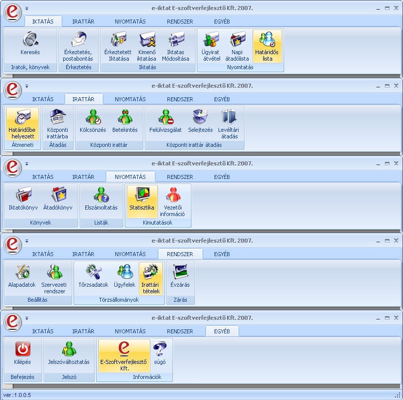
Task: Click the 'Információk' group label
Action: tap(147, 377)
